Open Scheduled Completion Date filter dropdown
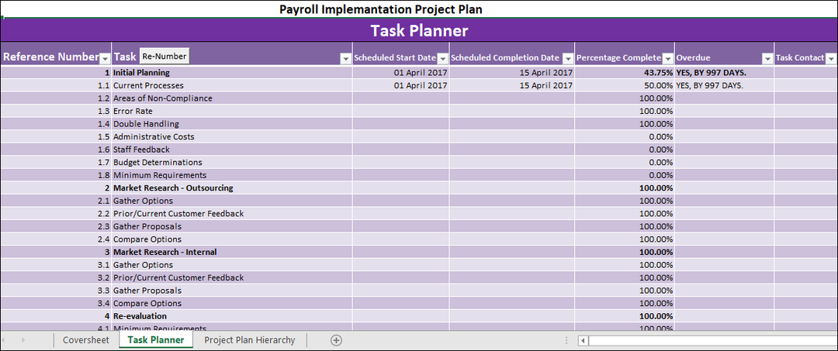The height and width of the screenshot is (351, 838). click(x=567, y=59)
